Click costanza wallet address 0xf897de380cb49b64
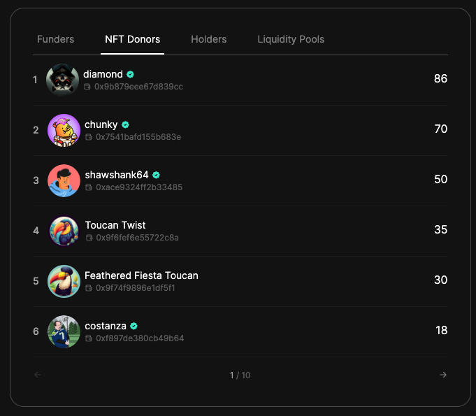476x416 pixels. pos(140,338)
